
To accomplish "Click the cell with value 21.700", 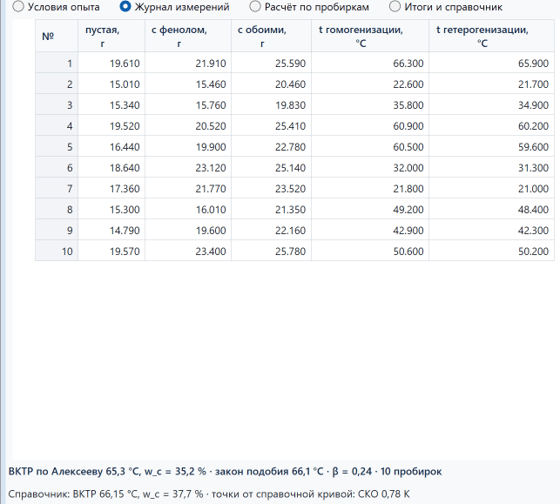I will (x=491, y=84).
